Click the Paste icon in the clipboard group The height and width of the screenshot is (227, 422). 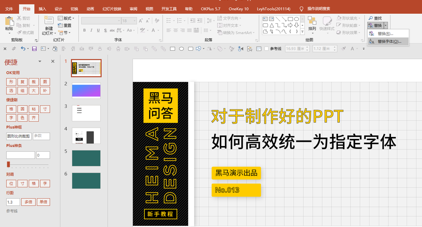[9, 21]
